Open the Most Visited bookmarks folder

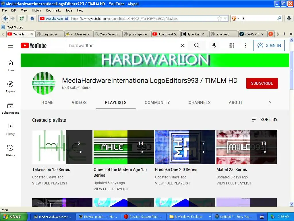12,27
